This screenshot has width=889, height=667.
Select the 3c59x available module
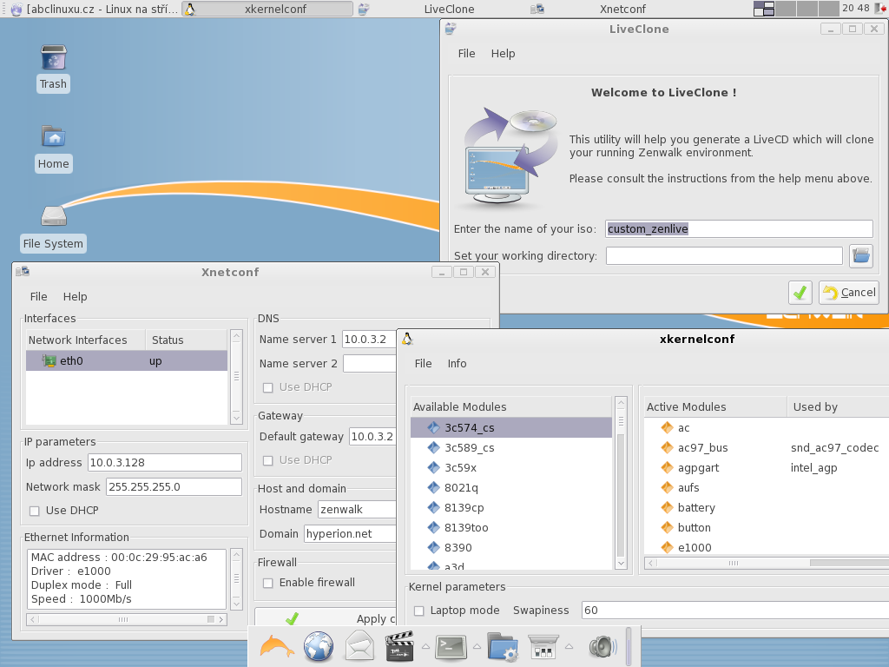tap(510, 467)
